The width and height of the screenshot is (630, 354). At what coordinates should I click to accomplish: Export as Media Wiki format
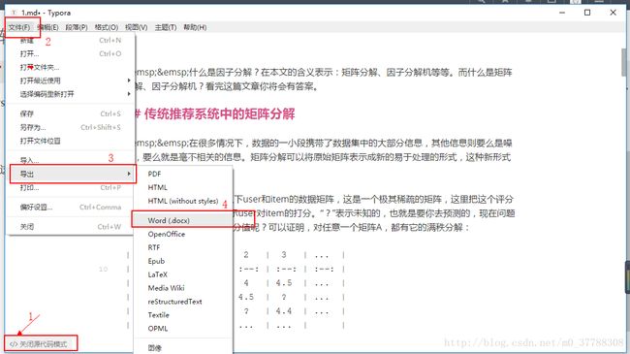pos(183,288)
